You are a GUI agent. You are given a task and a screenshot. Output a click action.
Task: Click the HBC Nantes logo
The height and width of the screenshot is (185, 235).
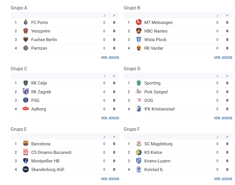pos(139,31)
